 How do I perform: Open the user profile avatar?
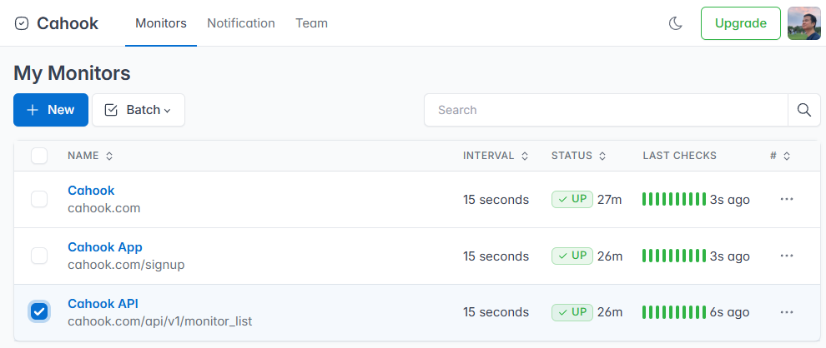(803, 23)
